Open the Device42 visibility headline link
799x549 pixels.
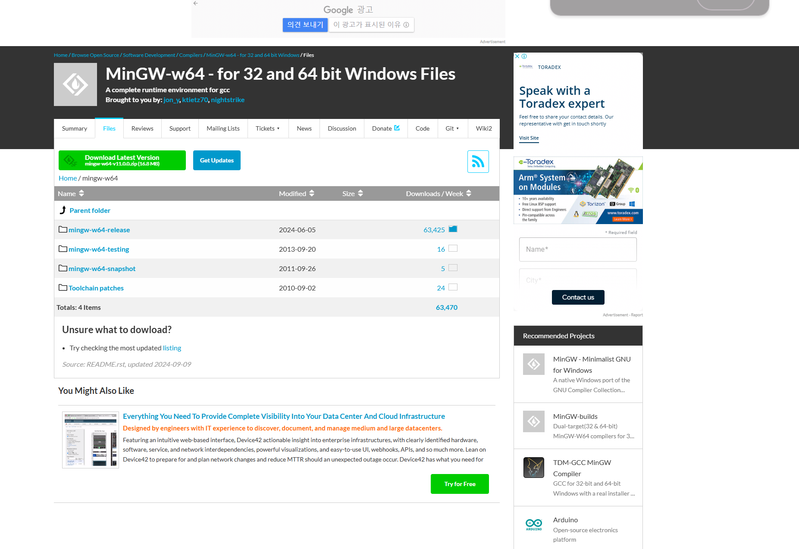[x=284, y=416]
